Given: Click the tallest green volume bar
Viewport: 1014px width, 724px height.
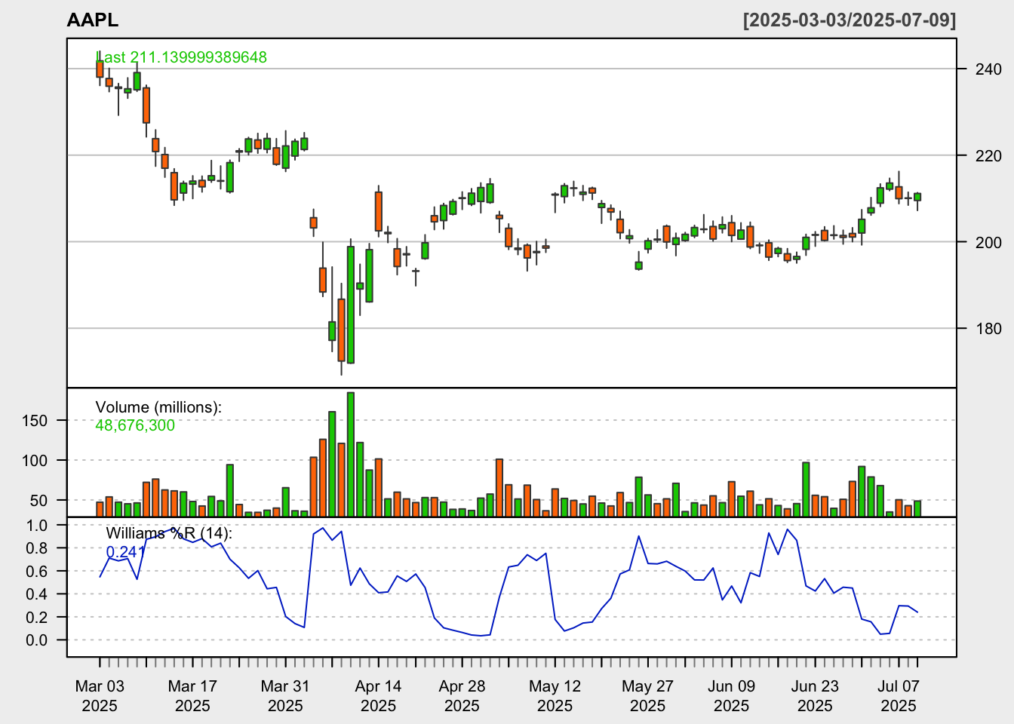Looking at the screenshot, I should (x=351, y=454).
